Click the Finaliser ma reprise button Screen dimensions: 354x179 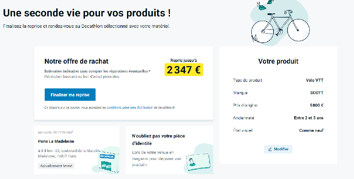(70, 95)
